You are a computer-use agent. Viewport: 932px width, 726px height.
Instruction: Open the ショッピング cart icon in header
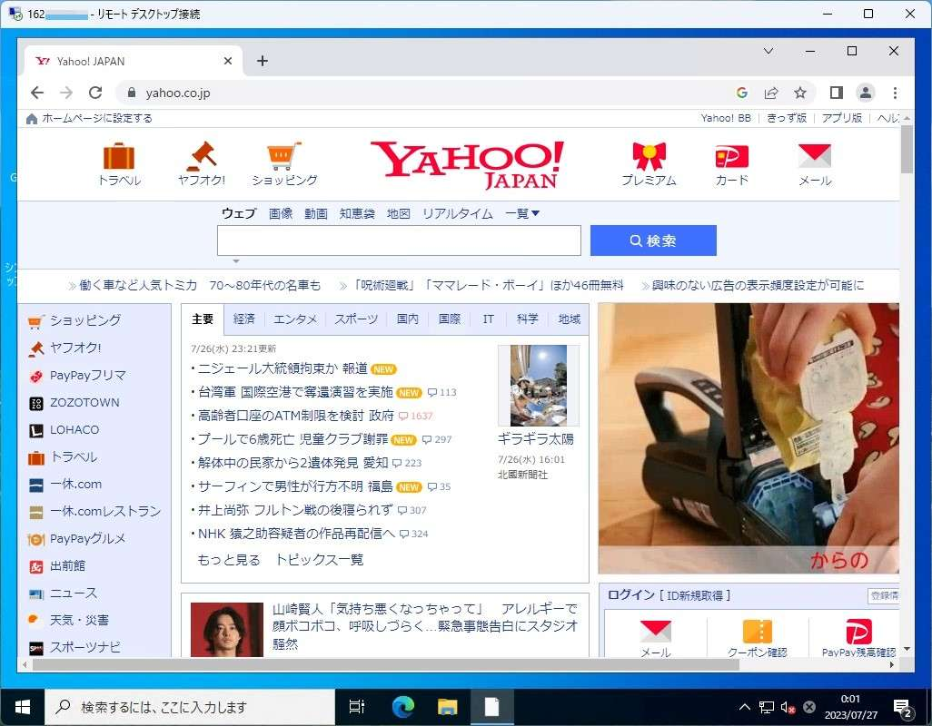[x=284, y=156]
